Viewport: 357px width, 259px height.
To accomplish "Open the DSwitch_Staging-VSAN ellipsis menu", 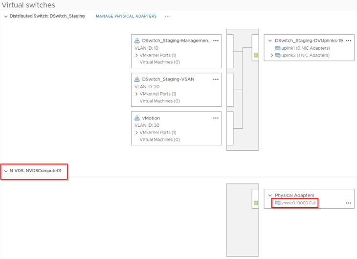I will pyautogui.click(x=216, y=80).
